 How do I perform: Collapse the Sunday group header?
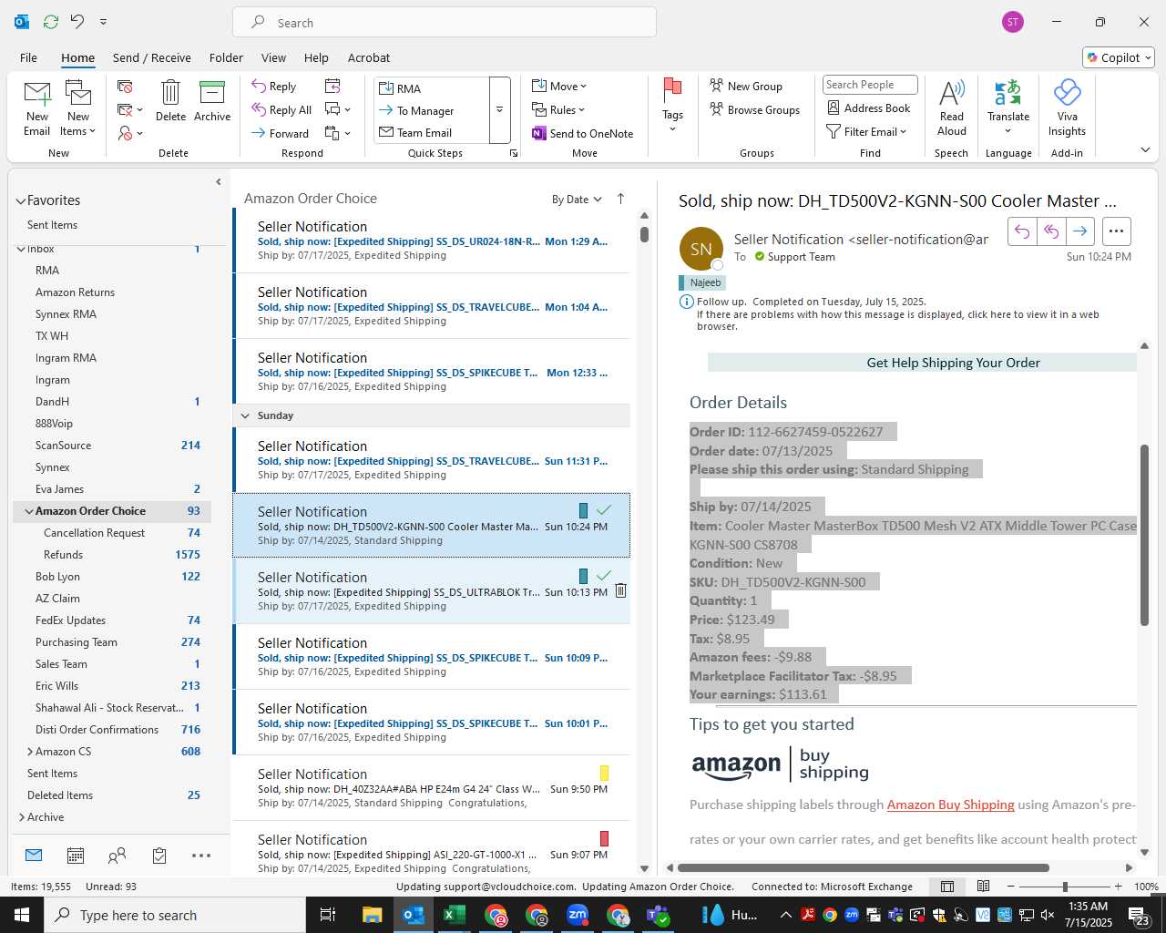pos(244,415)
